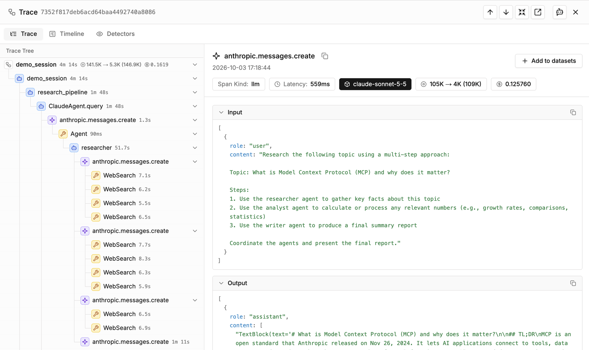Click Add to datasets button
This screenshot has width=589, height=350.
click(549, 61)
